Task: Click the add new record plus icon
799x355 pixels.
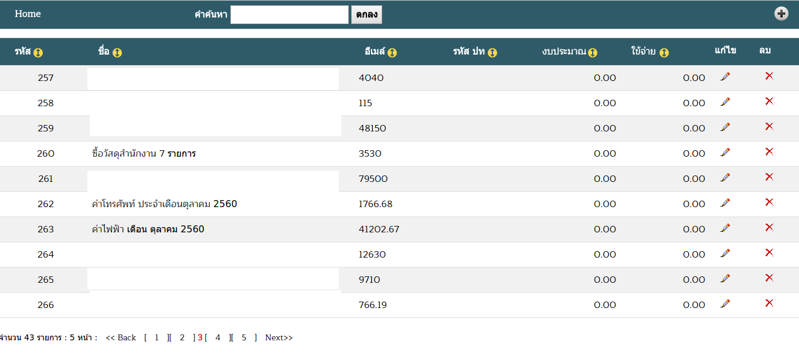Action: 781,14
